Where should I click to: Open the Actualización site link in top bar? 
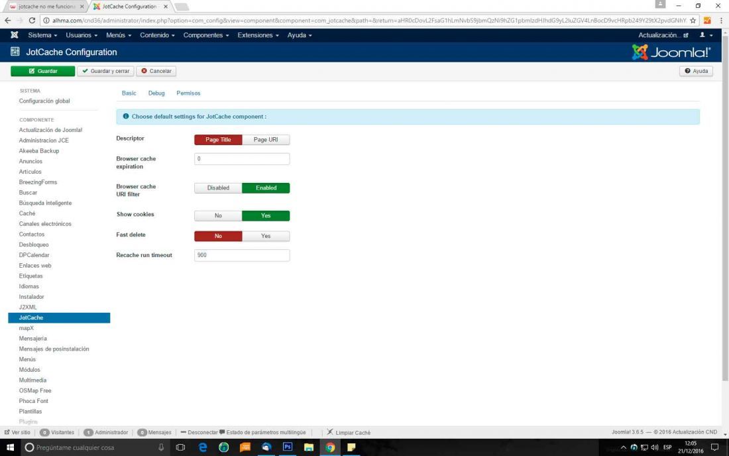click(x=663, y=35)
